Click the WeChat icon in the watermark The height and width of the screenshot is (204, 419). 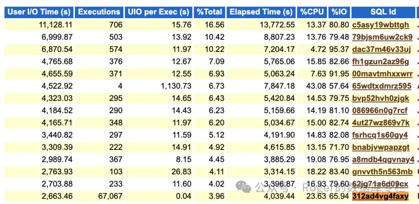(246, 188)
